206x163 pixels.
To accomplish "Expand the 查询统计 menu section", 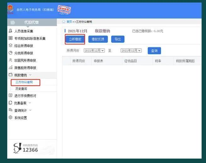I will 30,110.
